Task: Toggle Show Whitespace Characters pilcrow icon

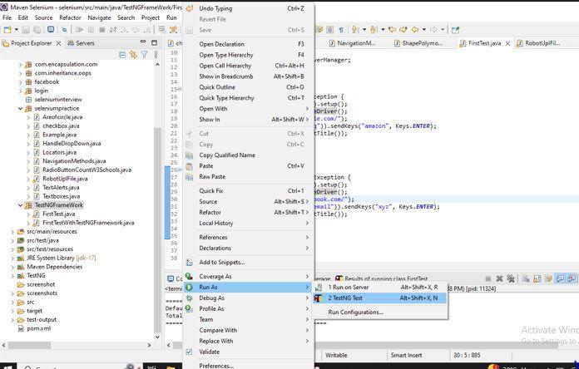Action: pos(341,30)
